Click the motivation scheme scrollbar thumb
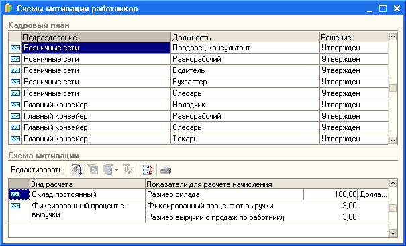This screenshot has width=406, height=246. [x=393, y=208]
